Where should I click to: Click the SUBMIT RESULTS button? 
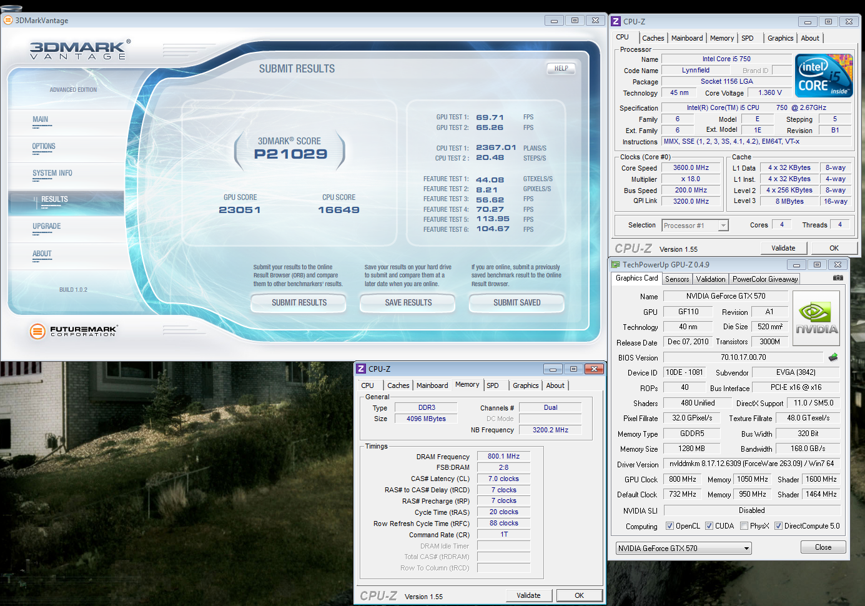point(299,303)
